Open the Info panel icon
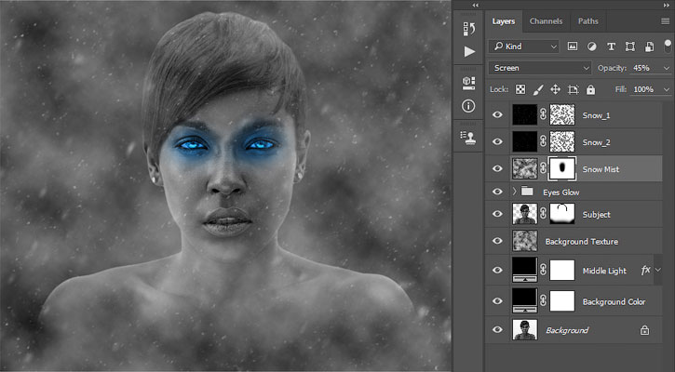Image resolution: width=675 pixels, height=372 pixels. pyautogui.click(x=468, y=106)
